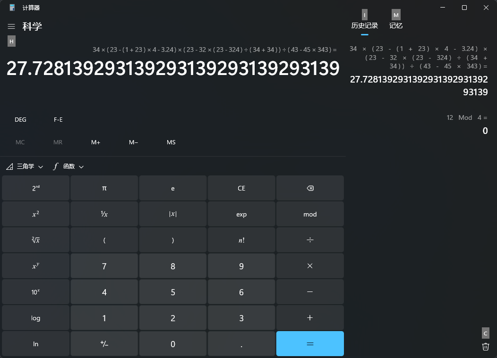Minimize the calculator window
The width and height of the screenshot is (497, 358).
point(443,7)
